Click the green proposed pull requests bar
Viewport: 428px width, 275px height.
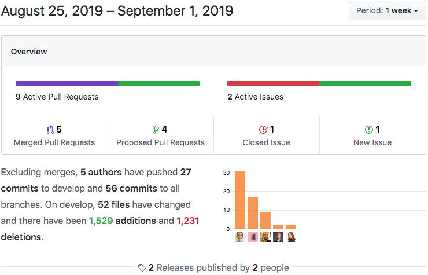point(158,83)
